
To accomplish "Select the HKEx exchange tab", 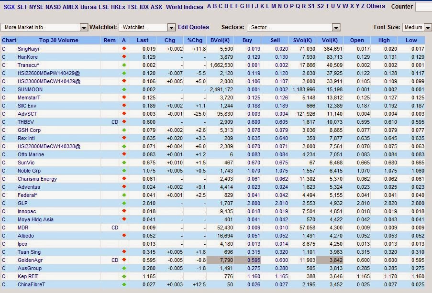I will [x=119, y=7].
